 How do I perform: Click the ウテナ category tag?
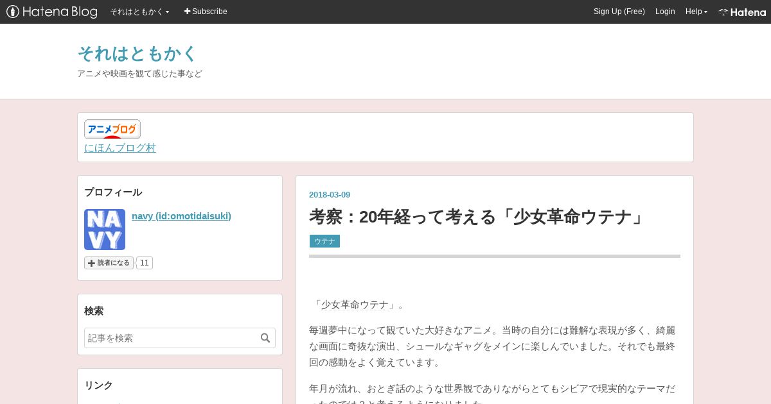(324, 241)
